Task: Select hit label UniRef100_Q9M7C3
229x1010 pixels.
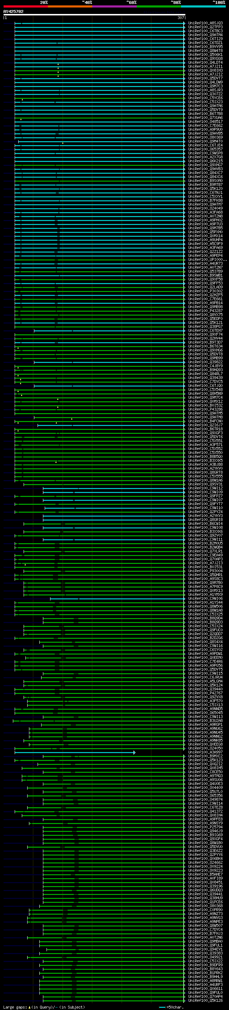Action: (205, 86)
